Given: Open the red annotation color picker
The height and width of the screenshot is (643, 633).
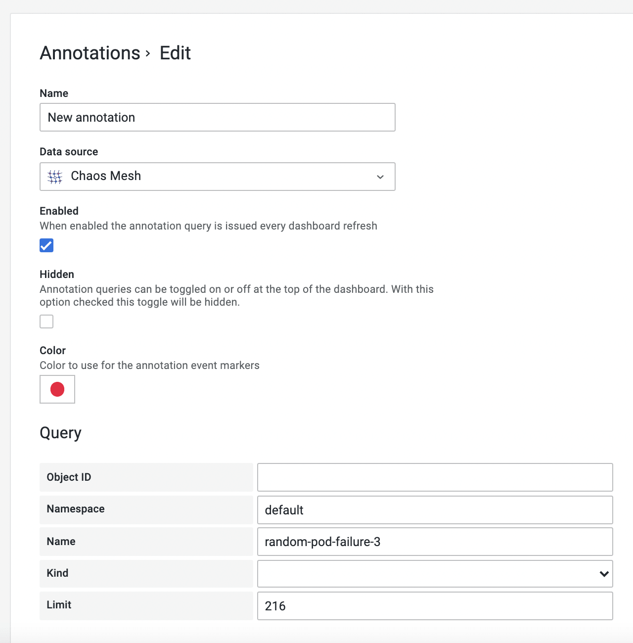Looking at the screenshot, I should pos(57,389).
